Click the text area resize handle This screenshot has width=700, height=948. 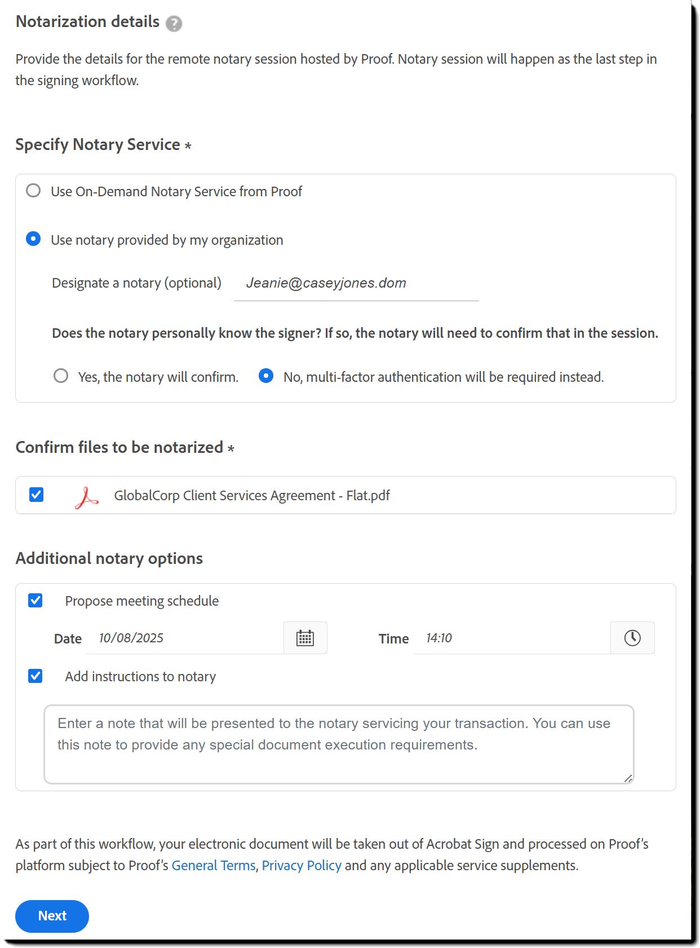pos(628,778)
